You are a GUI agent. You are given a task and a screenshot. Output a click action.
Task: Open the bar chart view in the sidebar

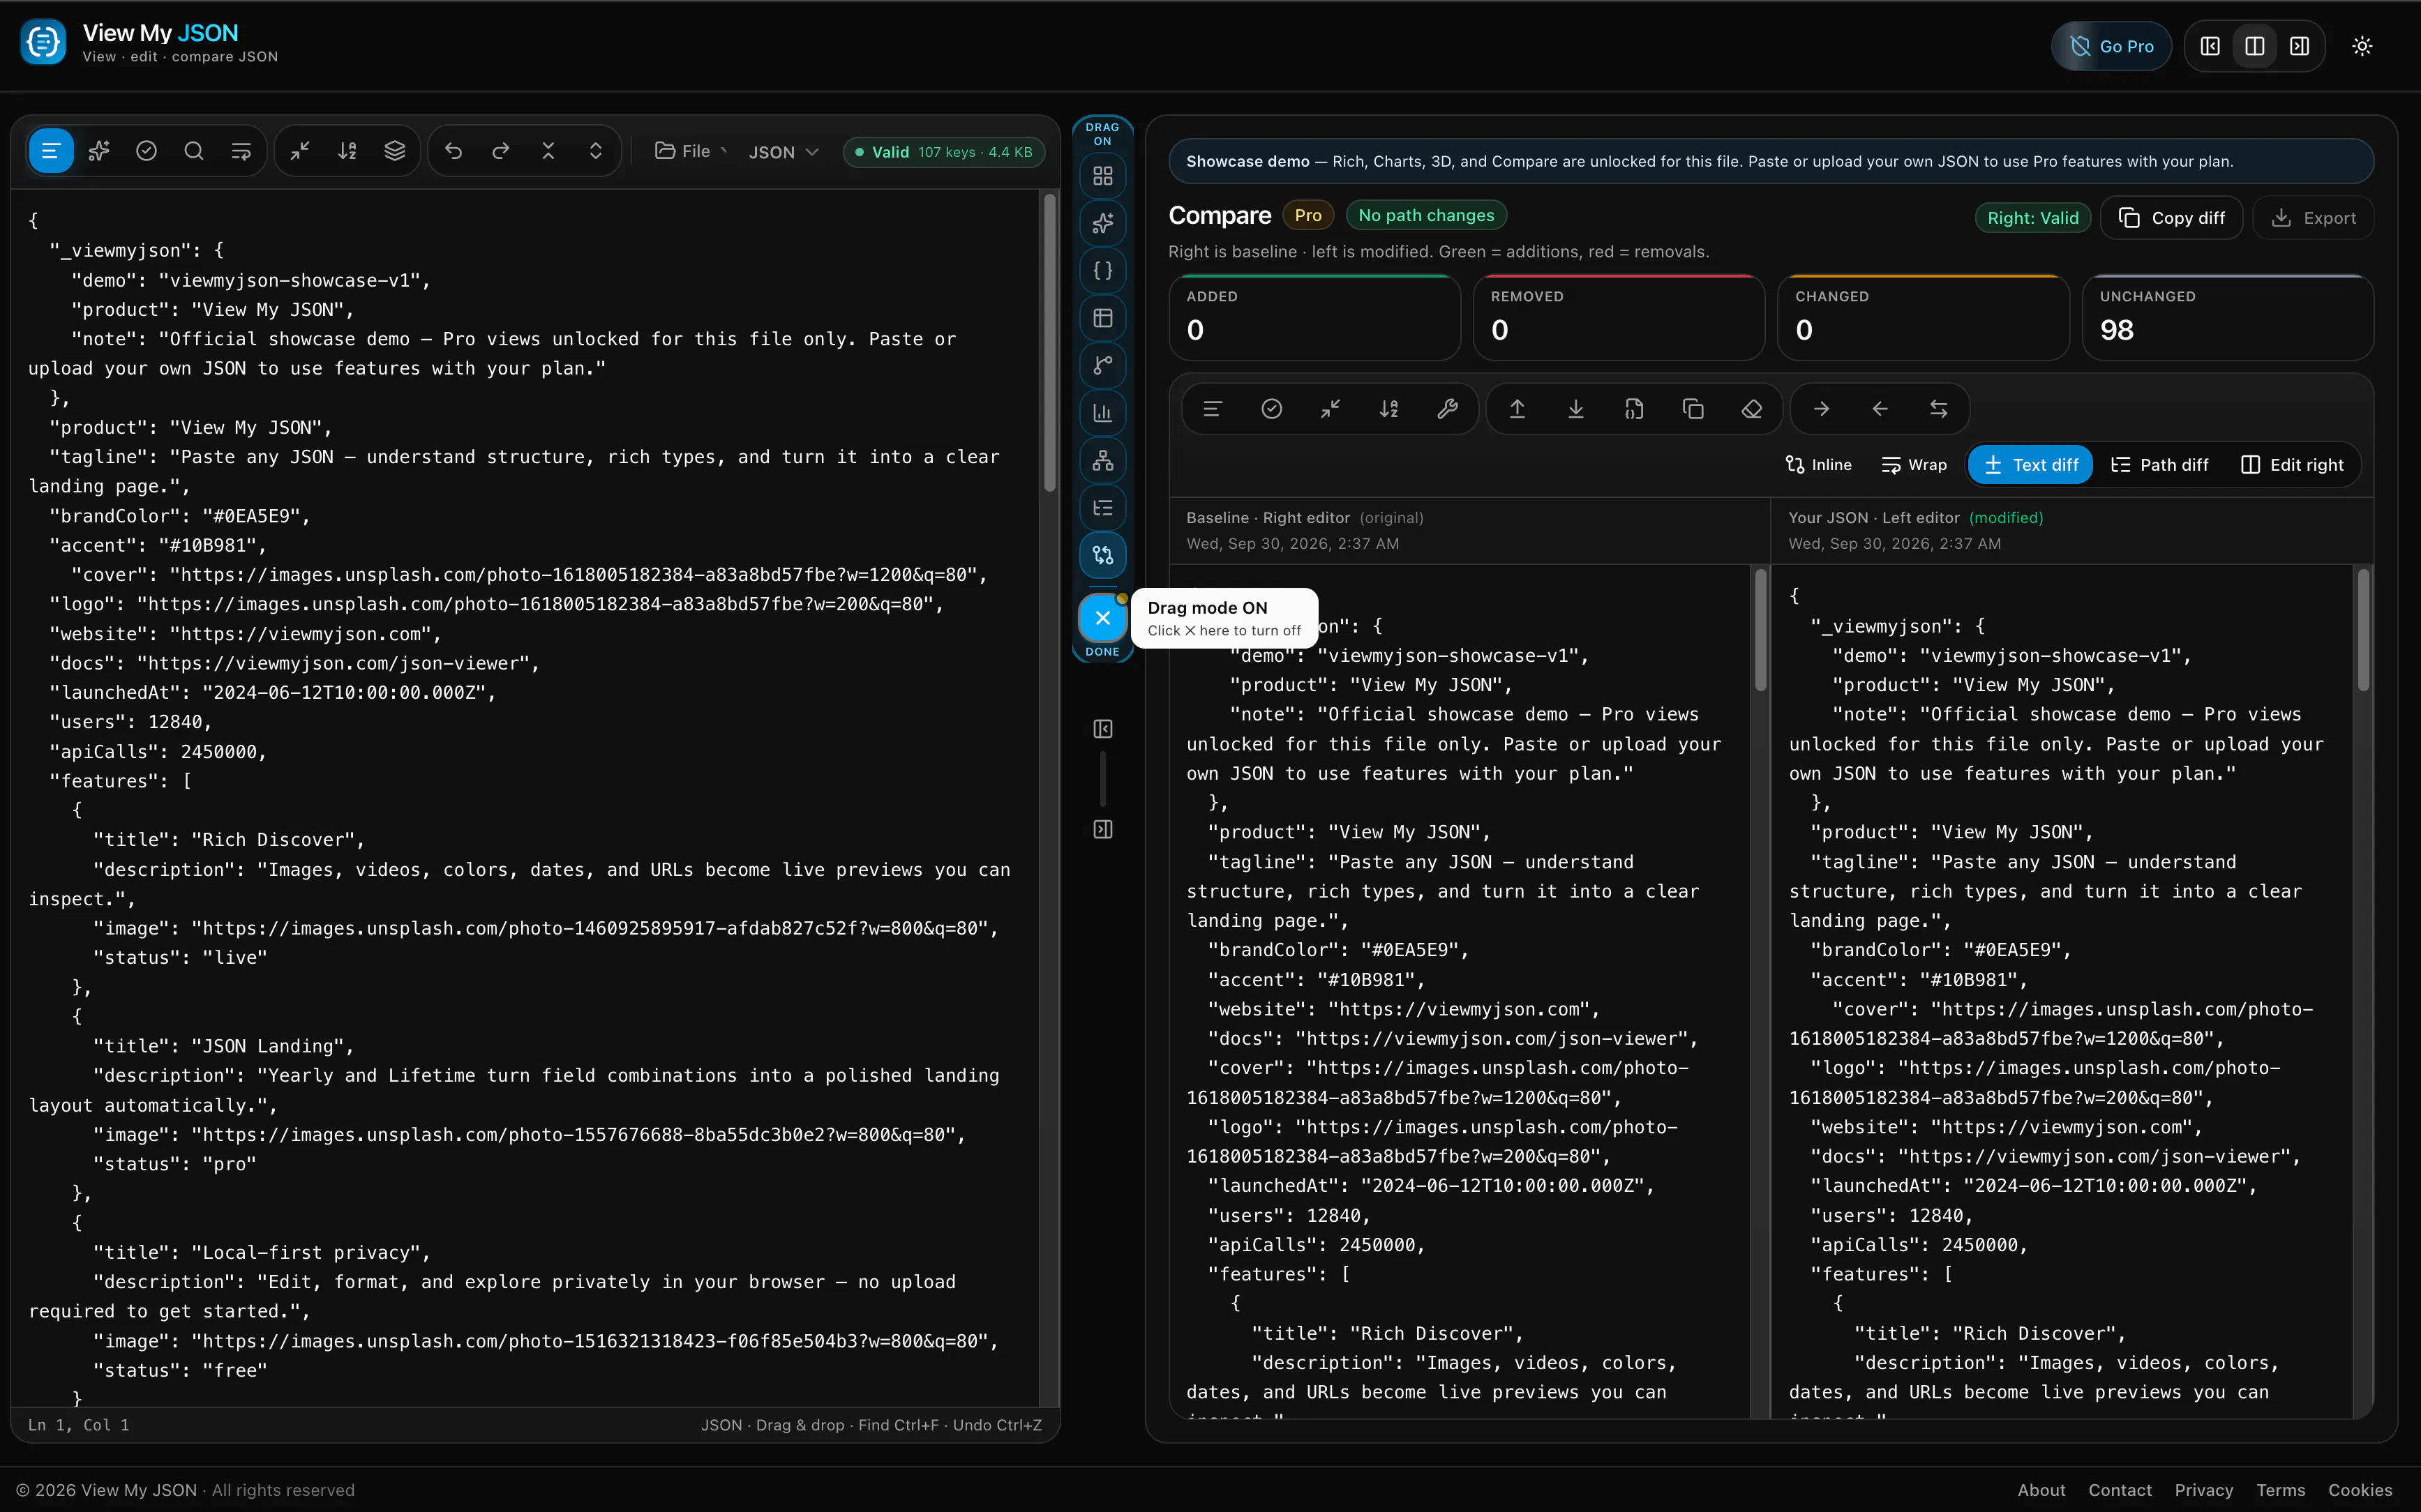pos(1102,413)
